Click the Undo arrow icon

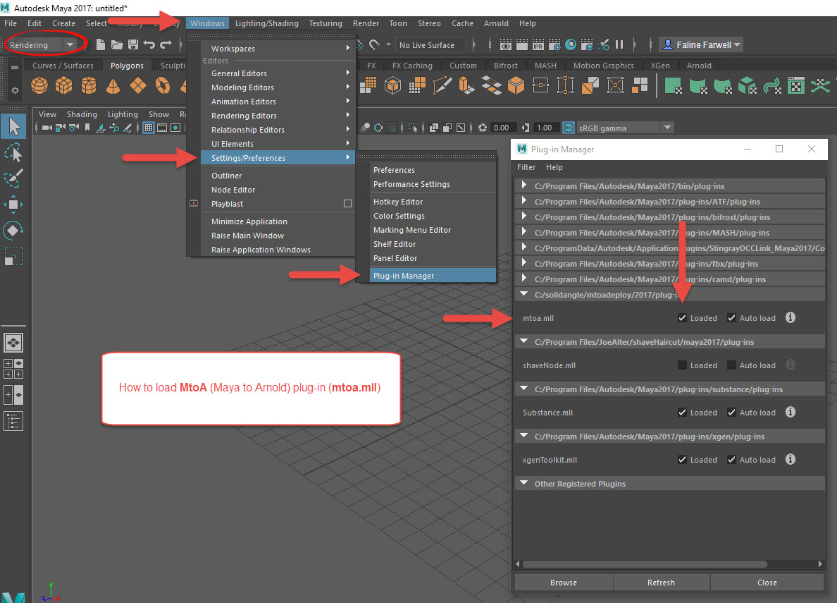point(149,45)
